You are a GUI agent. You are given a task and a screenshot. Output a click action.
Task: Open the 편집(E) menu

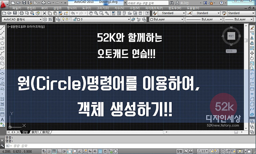(x=31, y=8)
